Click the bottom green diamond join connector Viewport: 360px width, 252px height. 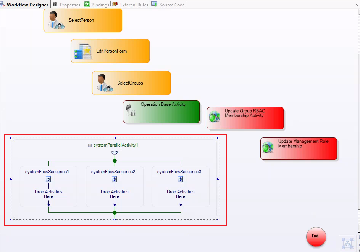pyautogui.click(x=115, y=213)
